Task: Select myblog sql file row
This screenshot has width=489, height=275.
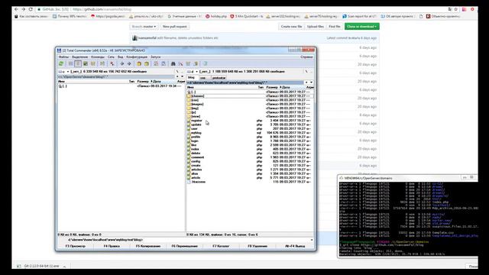Action: tap(250, 133)
